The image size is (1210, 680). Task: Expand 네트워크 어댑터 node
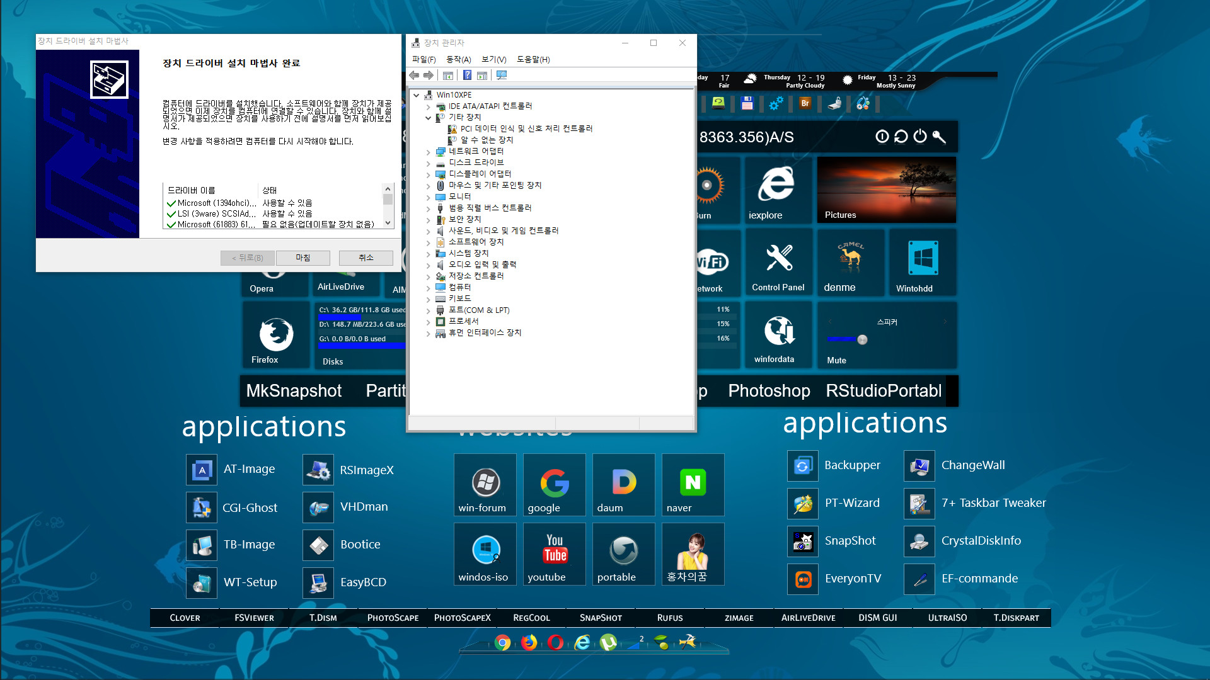(x=429, y=152)
